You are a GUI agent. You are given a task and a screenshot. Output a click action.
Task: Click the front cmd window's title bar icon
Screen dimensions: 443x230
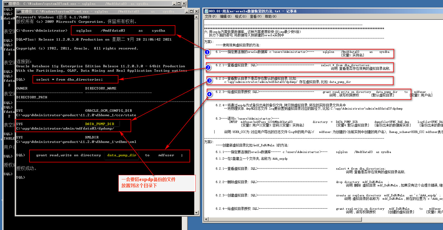[x=18, y=11]
